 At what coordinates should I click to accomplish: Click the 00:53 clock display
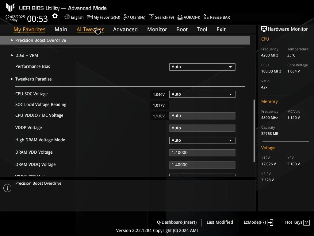coord(37,19)
